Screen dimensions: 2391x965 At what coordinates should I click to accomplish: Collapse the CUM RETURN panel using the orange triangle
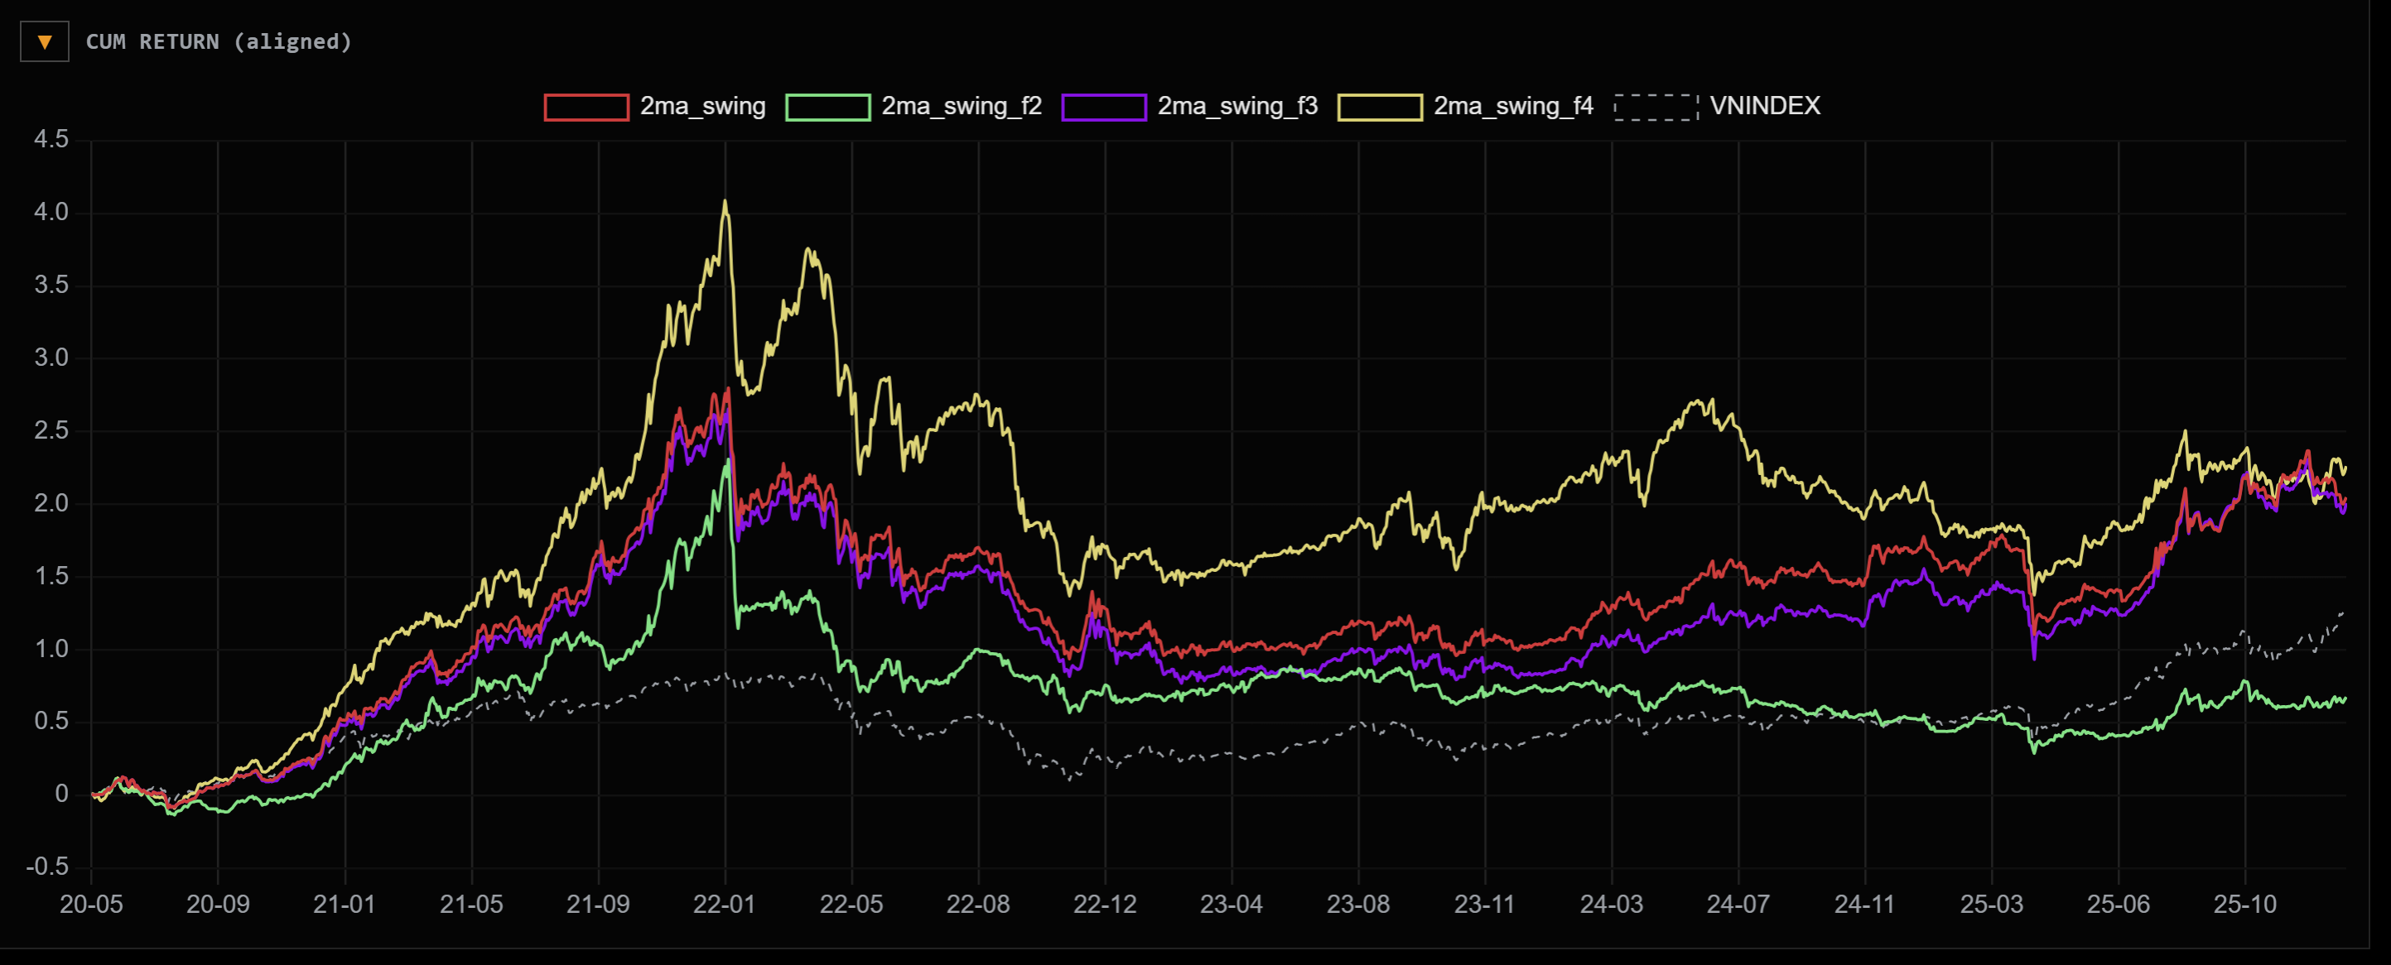tap(44, 41)
